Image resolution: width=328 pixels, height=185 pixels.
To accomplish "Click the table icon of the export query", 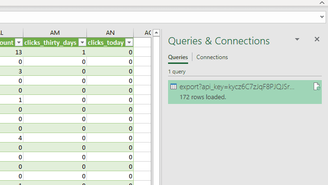I will [173, 86].
